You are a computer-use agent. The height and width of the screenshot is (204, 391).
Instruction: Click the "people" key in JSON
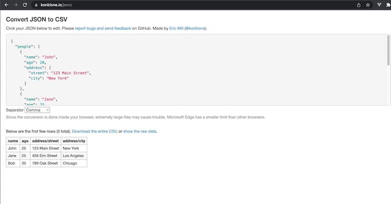(x=24, y=46)
